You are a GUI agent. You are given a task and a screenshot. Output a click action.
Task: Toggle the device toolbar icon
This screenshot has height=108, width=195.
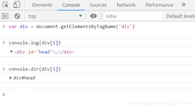tap(17, 5)
